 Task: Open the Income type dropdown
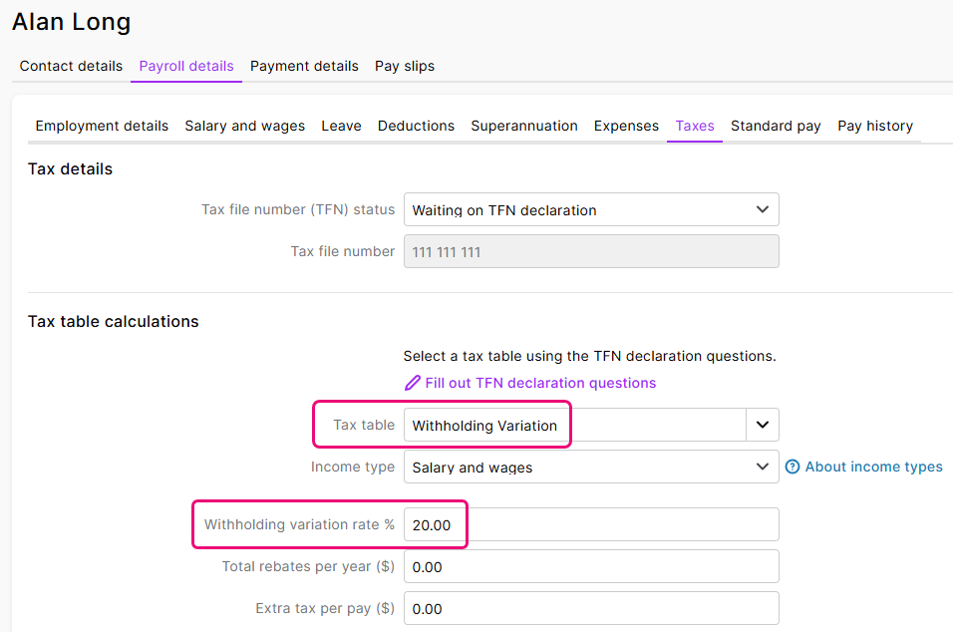(591, 467)
